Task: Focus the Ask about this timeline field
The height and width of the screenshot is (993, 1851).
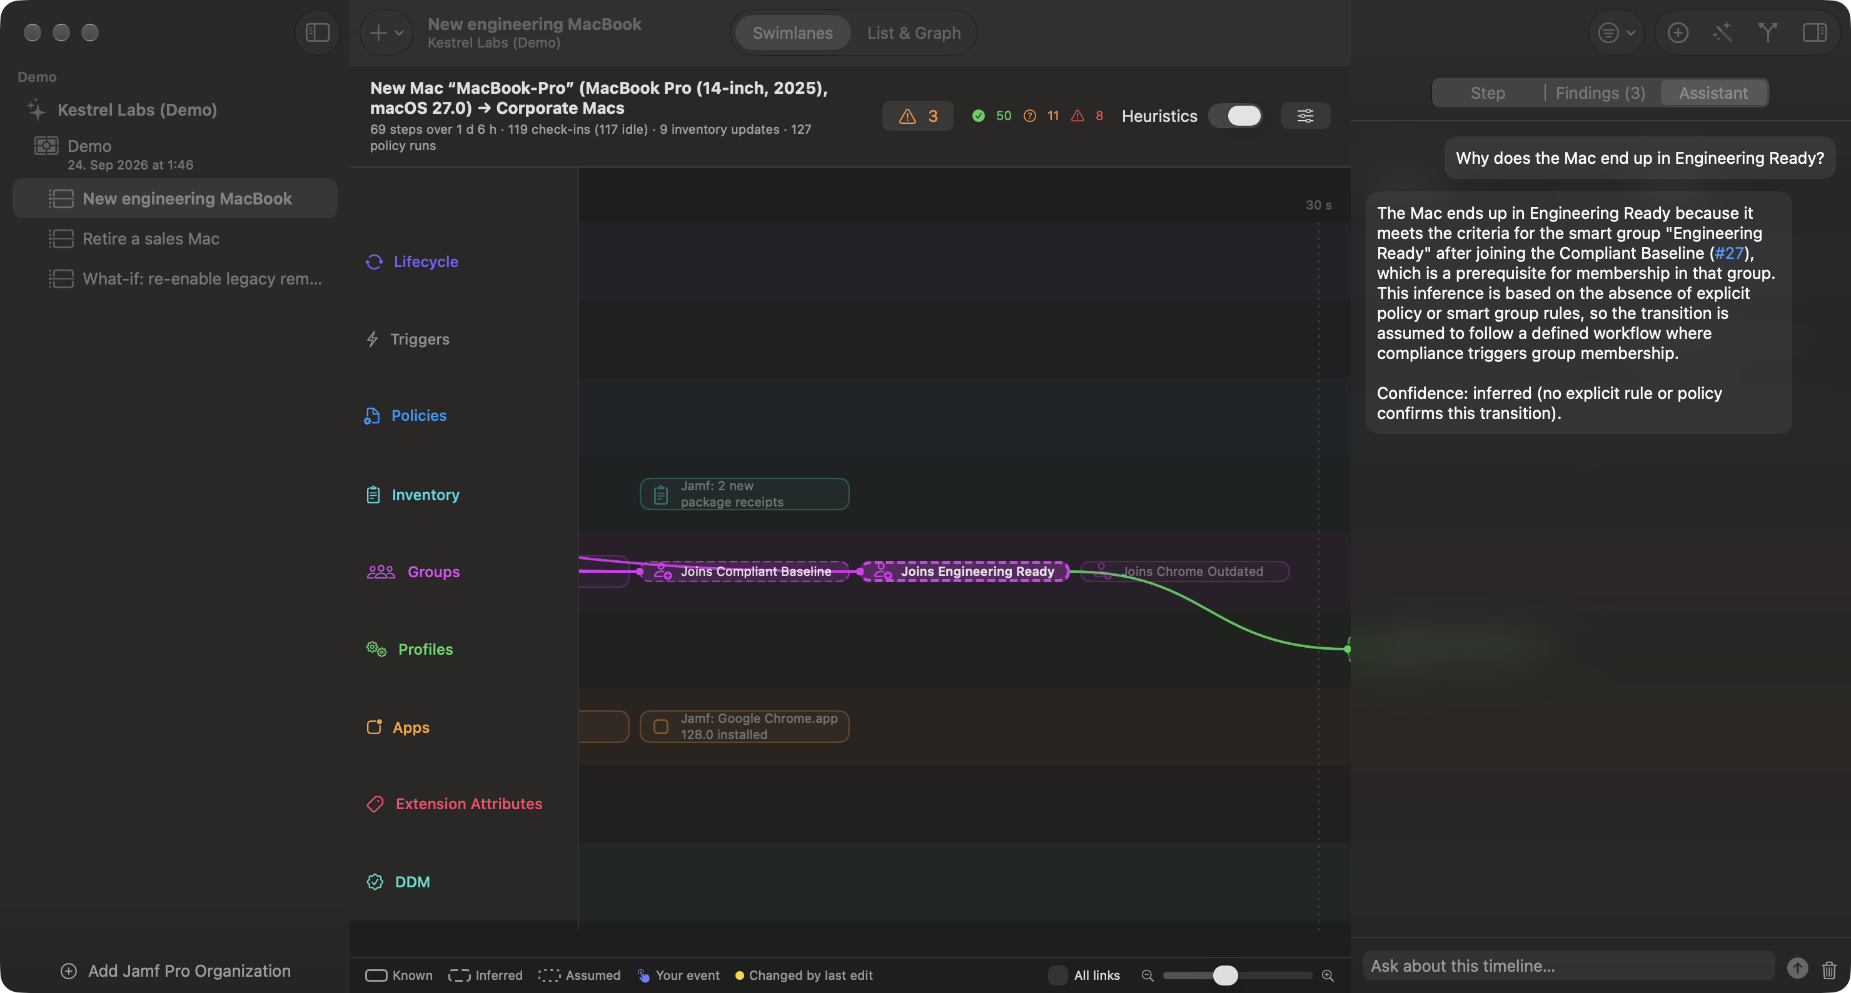Action: pos(1568,965)
